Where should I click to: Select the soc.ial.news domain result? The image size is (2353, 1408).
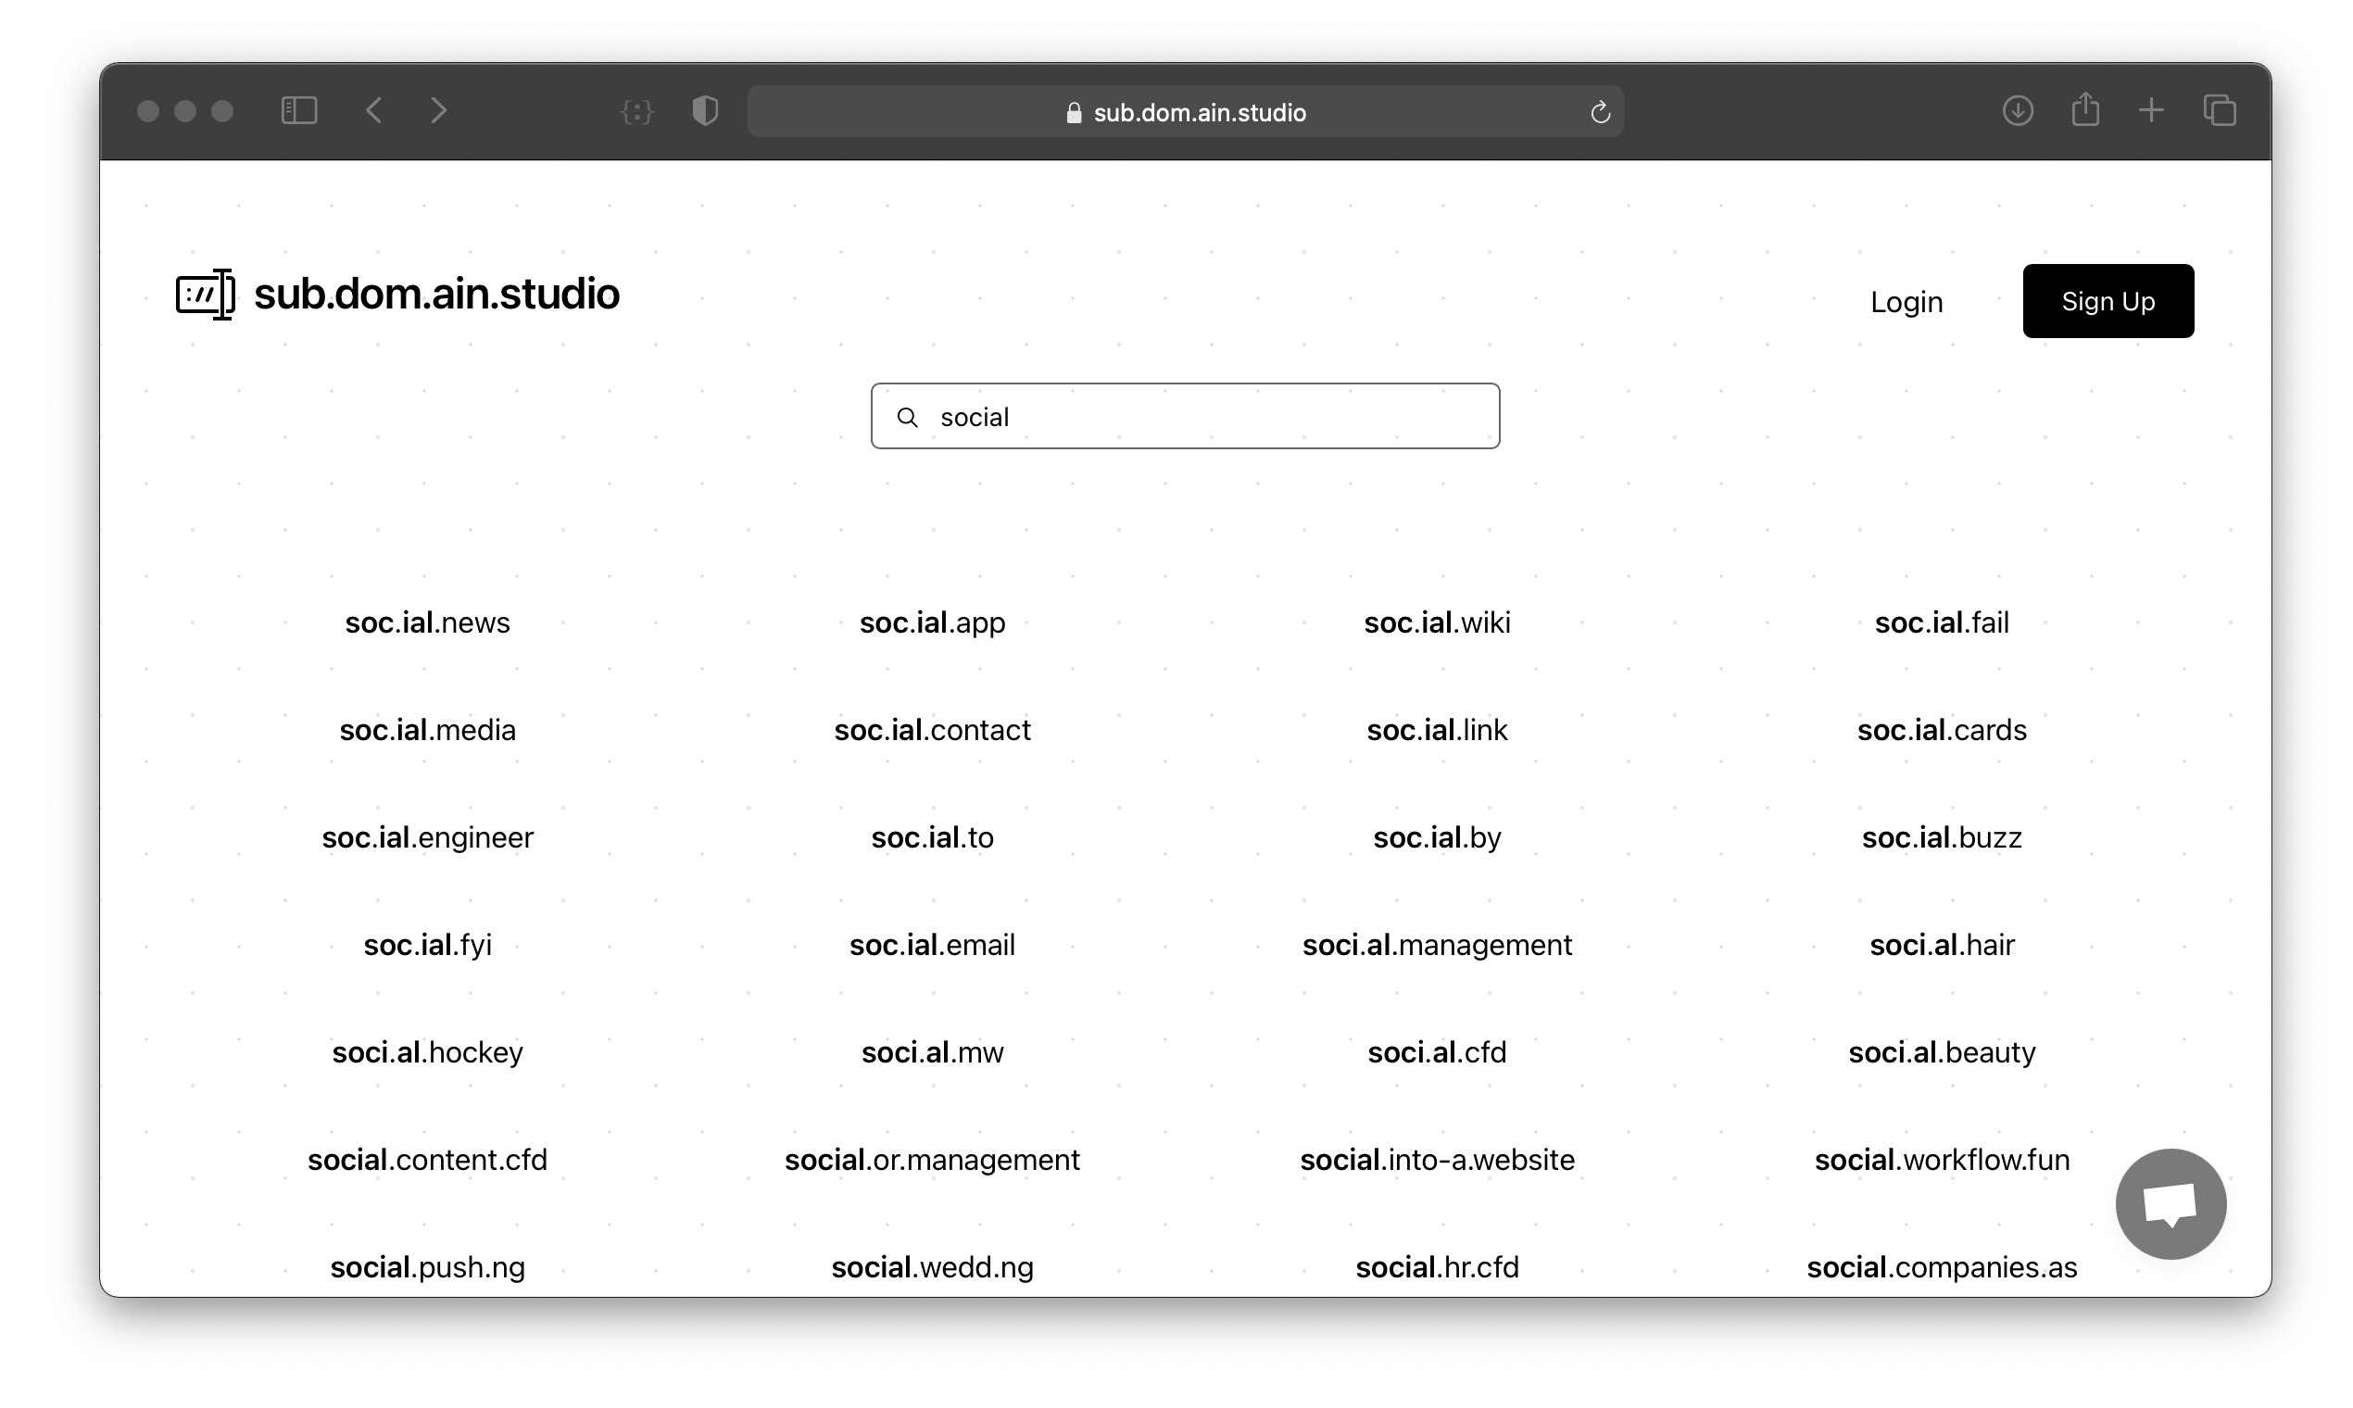point(427,622)
